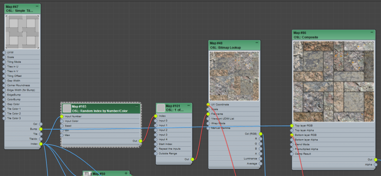Click the Index output socket on Map #47

coord(41,144)
